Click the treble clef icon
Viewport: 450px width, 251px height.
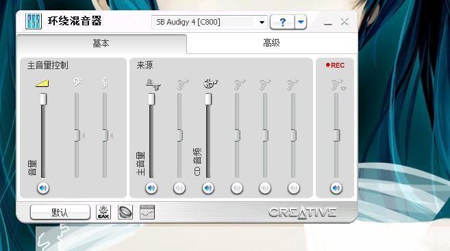pyautogui.click(x=104, y=83)
